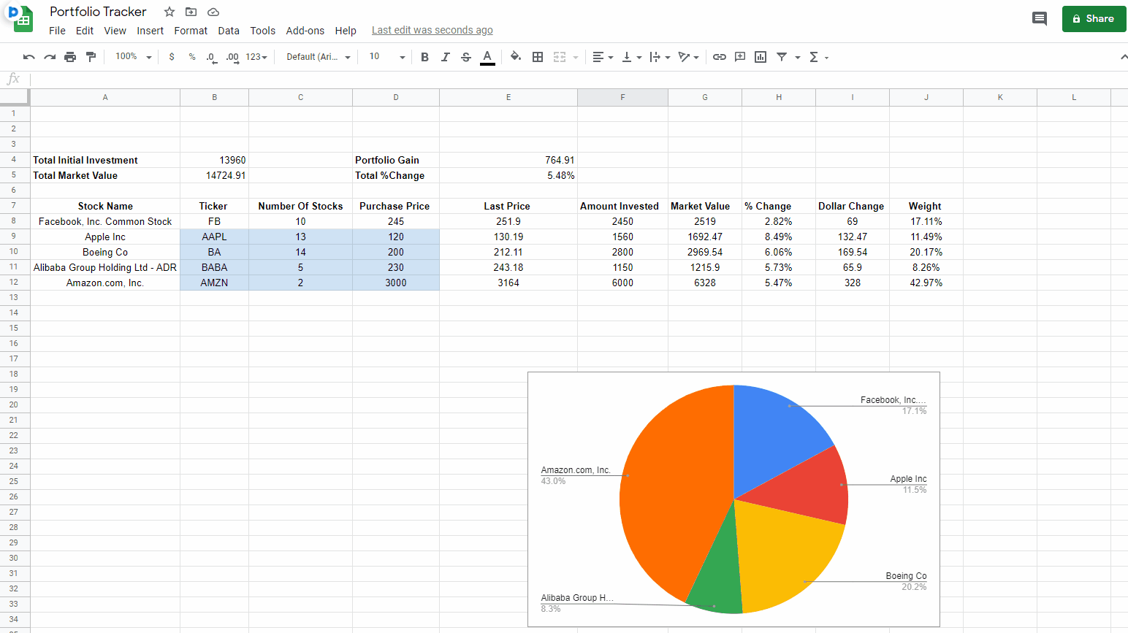1128x633 pixels.
Task: Open the text color picker
Action: [x=487, y=57]
